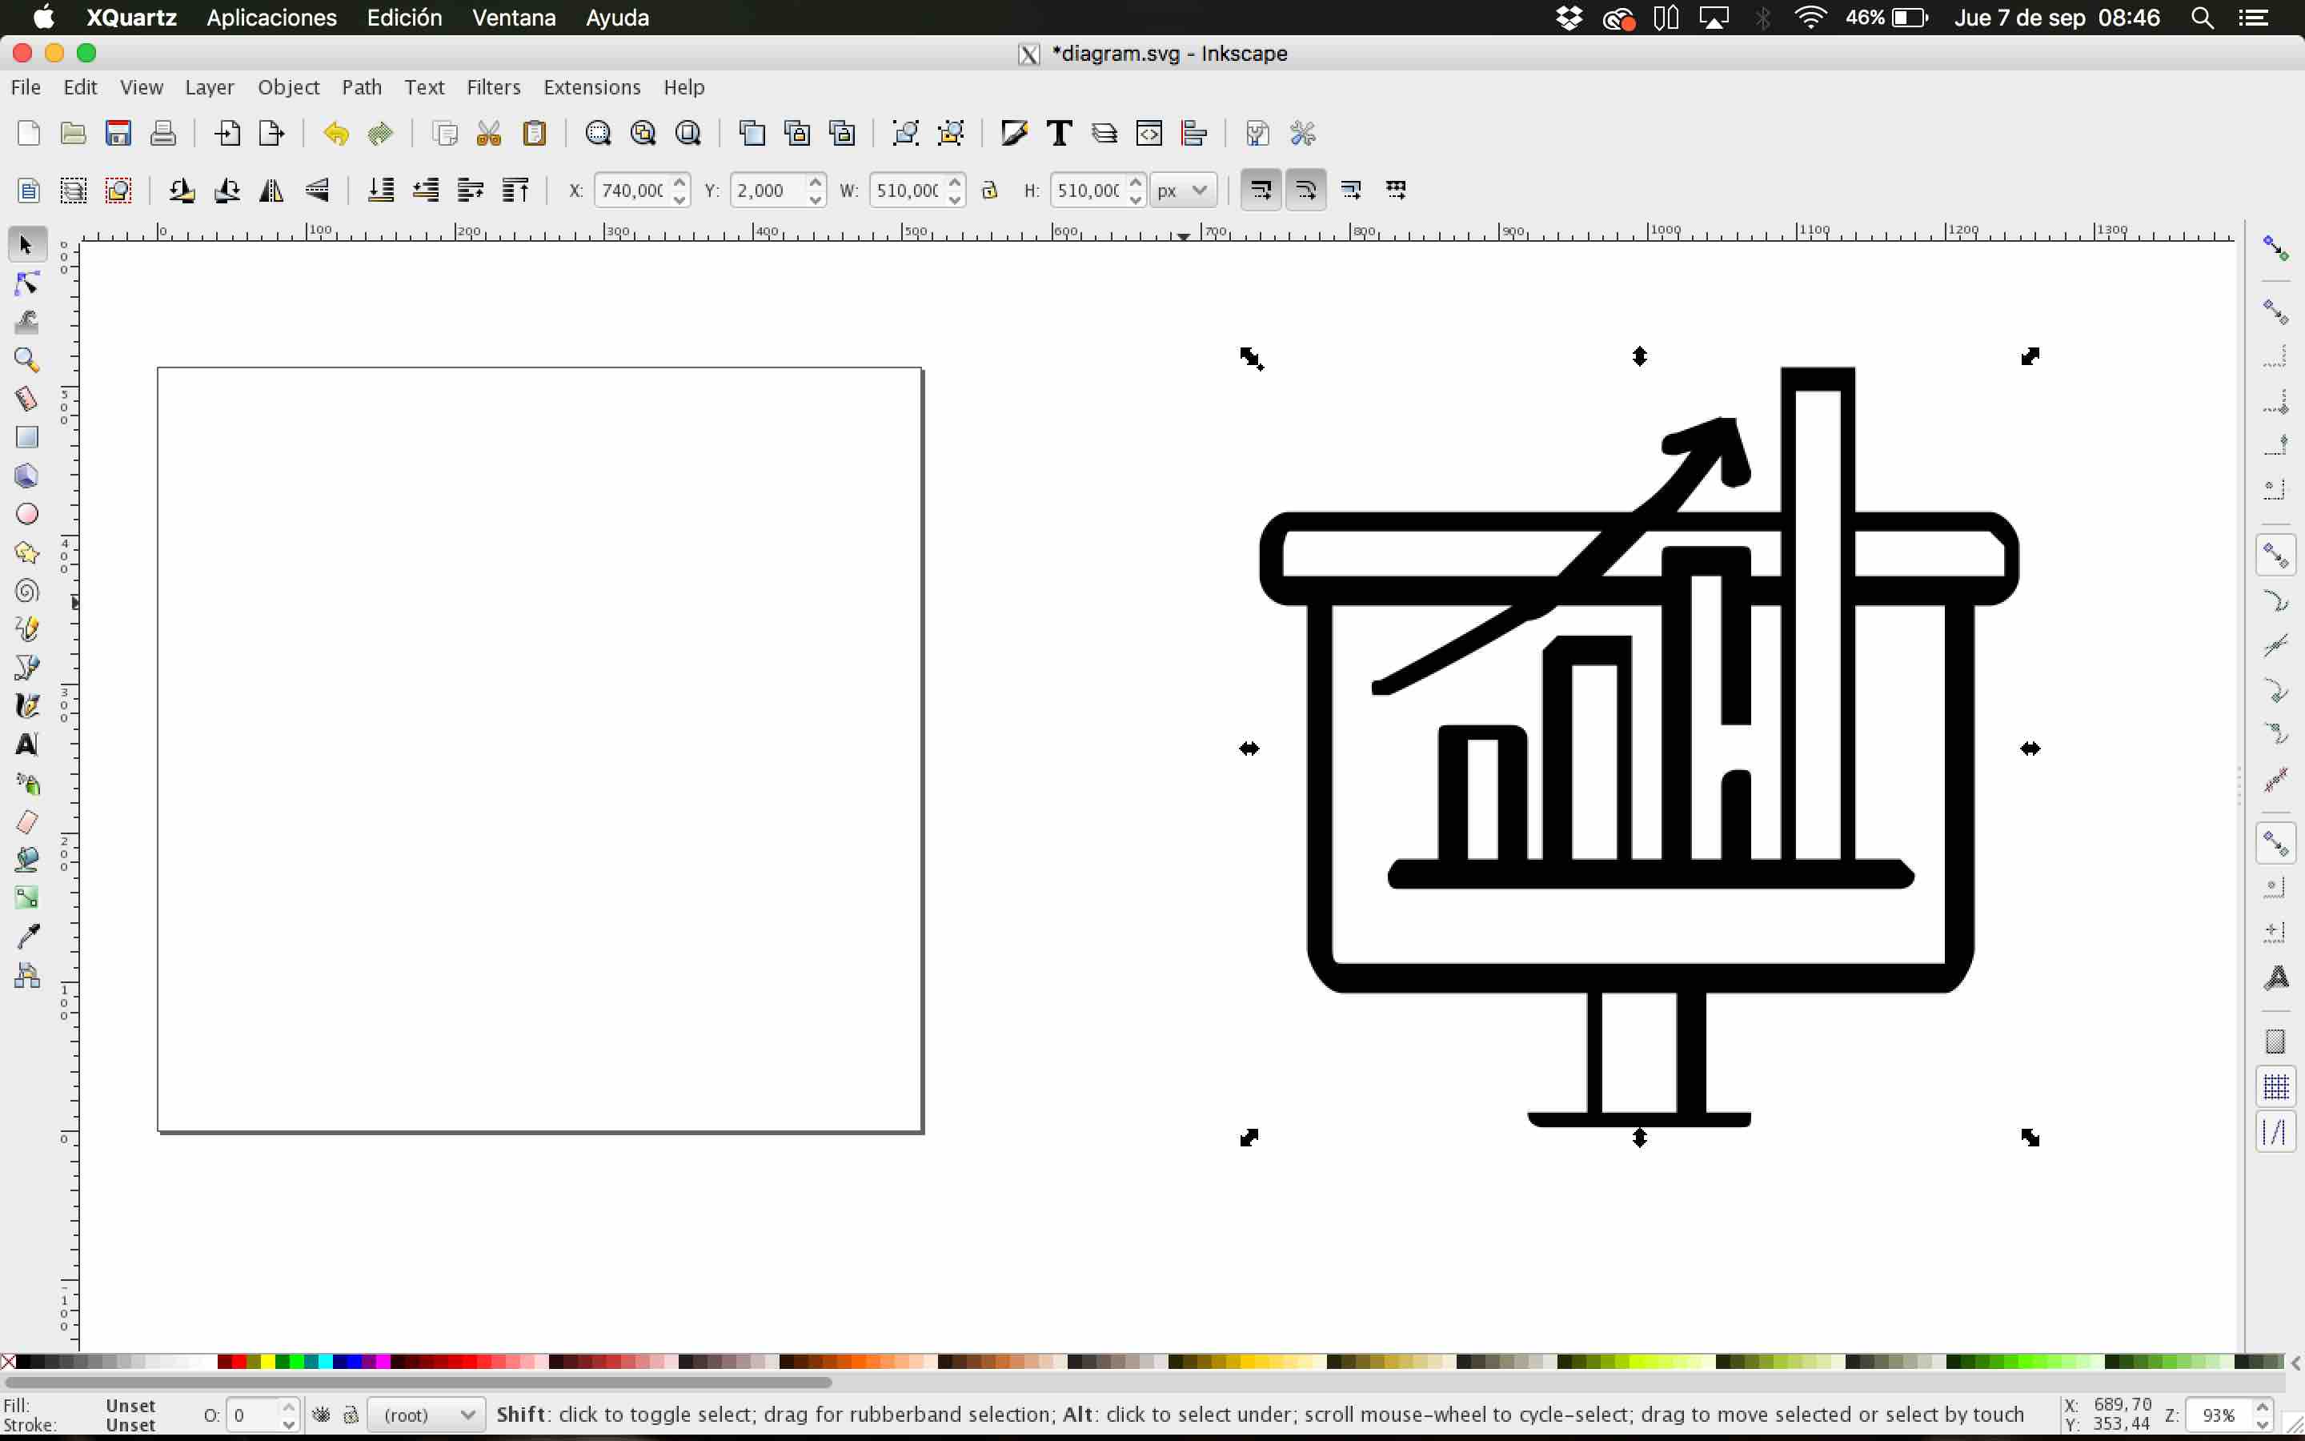Open the px units dropdown
2305x1441 pixels.
1182,191
